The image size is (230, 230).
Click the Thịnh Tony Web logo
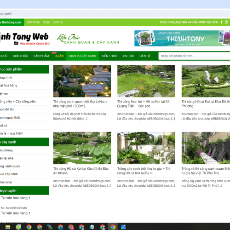tap(24, 39)
